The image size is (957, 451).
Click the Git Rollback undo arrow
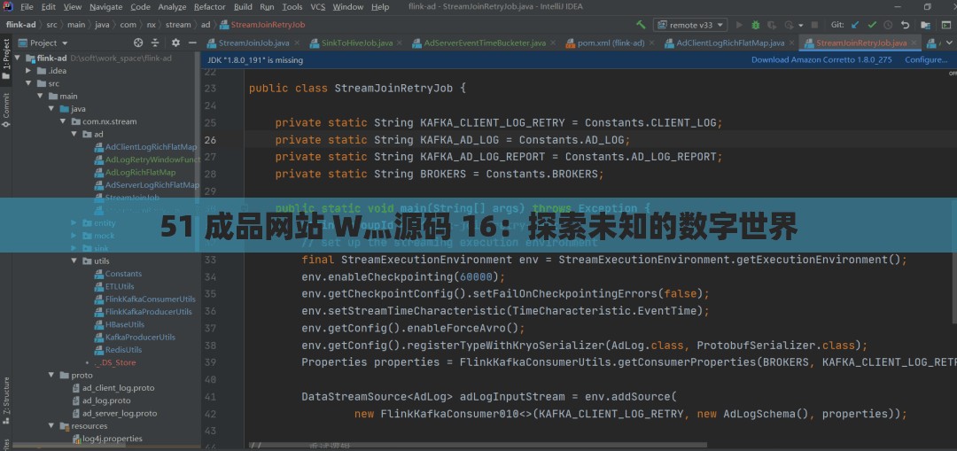[x=905, y=25]
